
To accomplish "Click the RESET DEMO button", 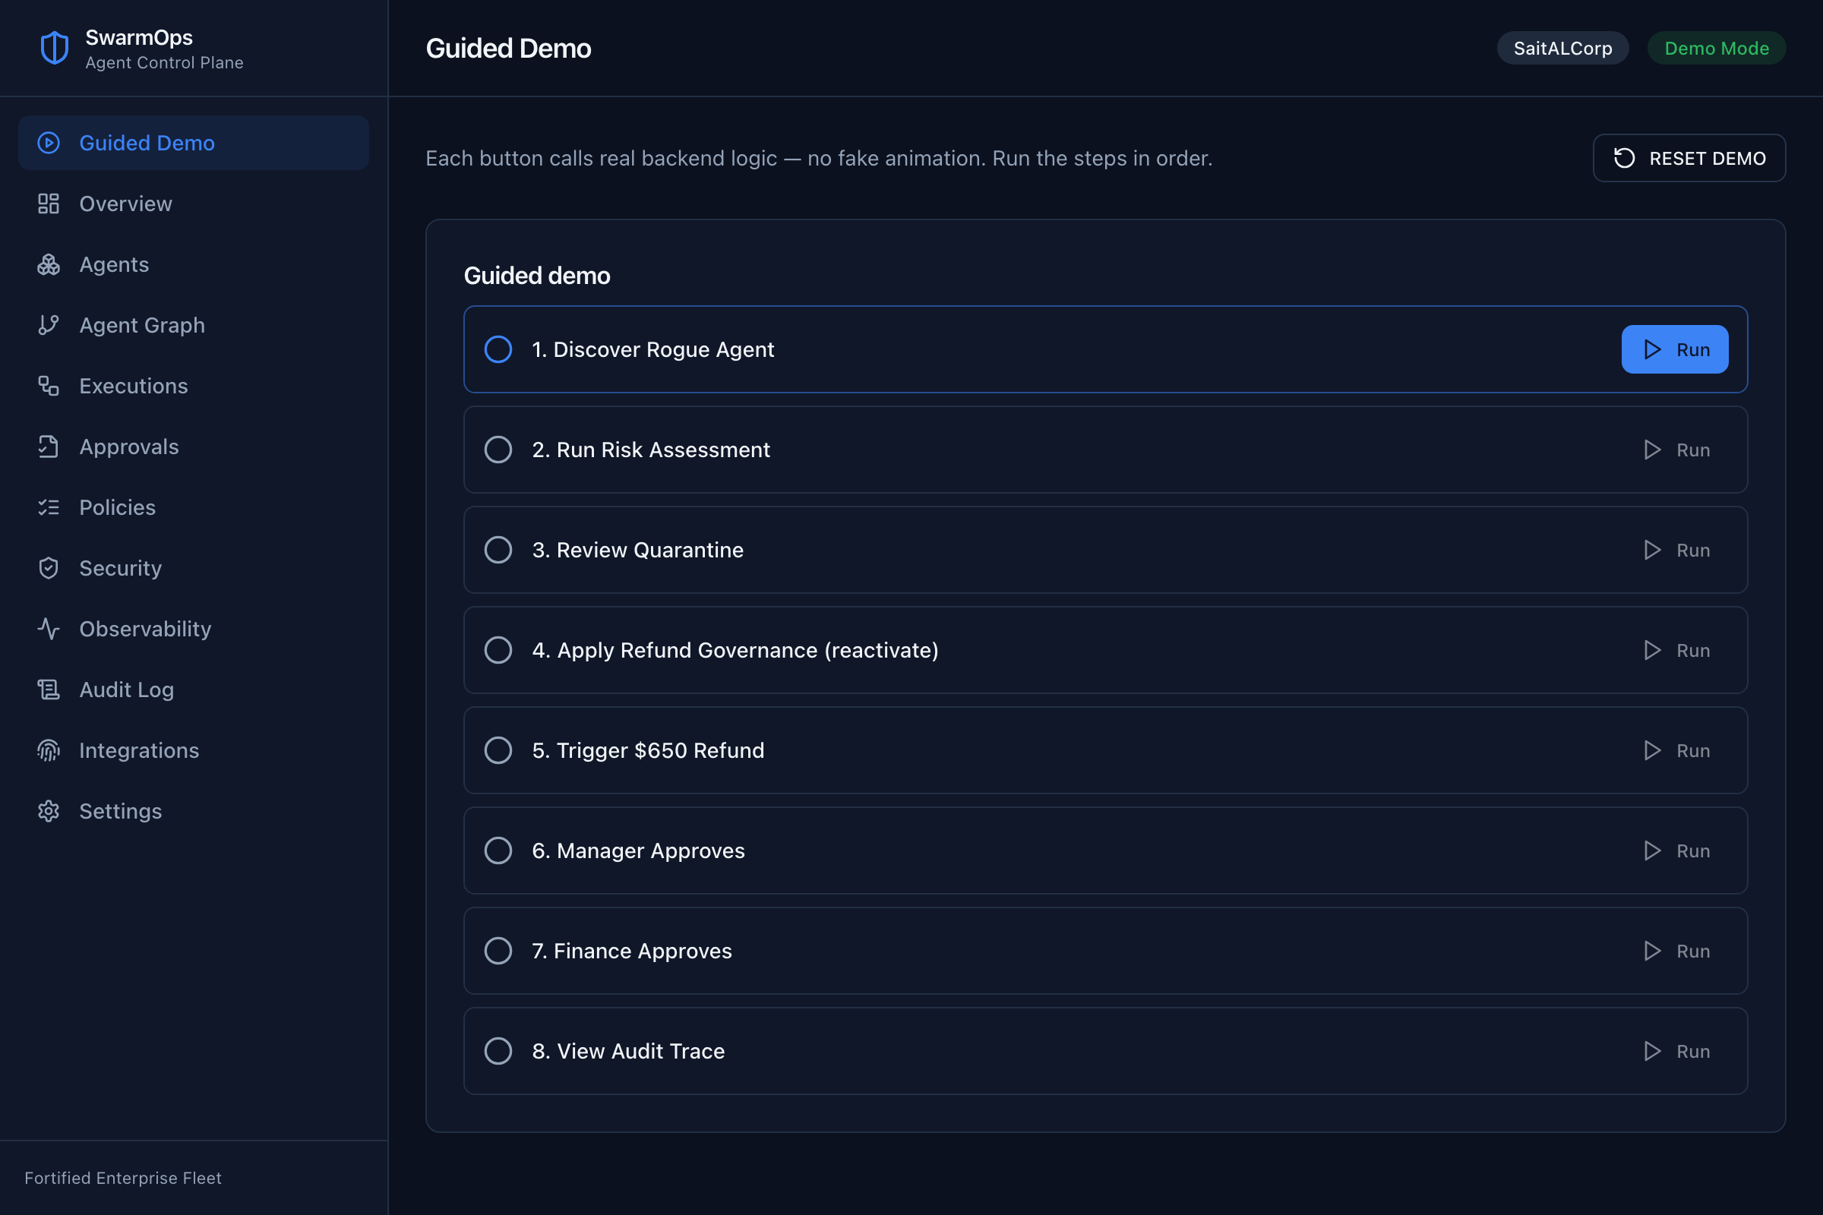I will click(x=1689, y=158).
